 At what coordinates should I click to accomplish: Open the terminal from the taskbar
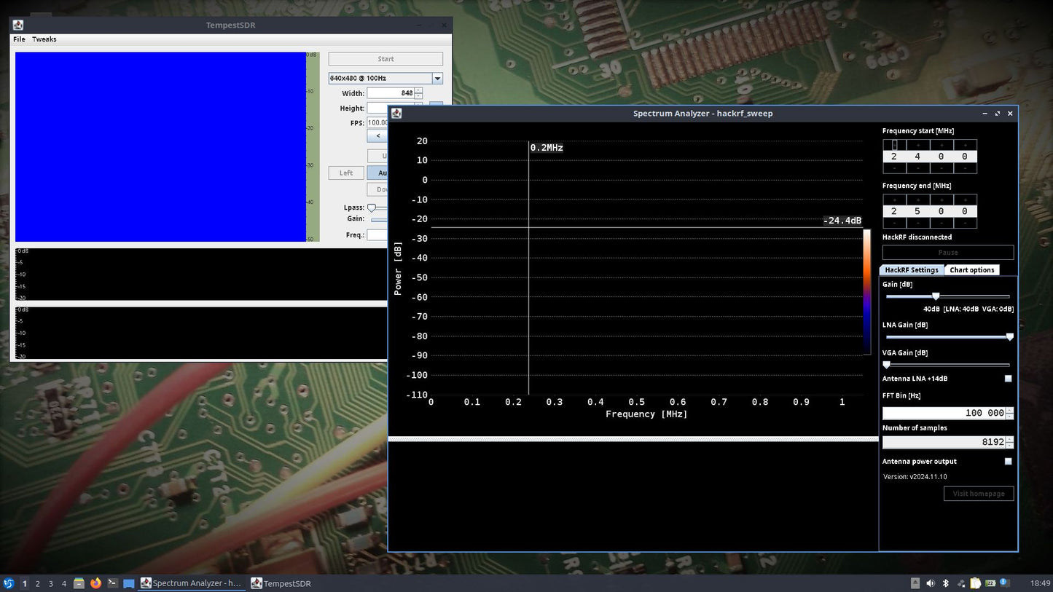click(x=112, y=583)
